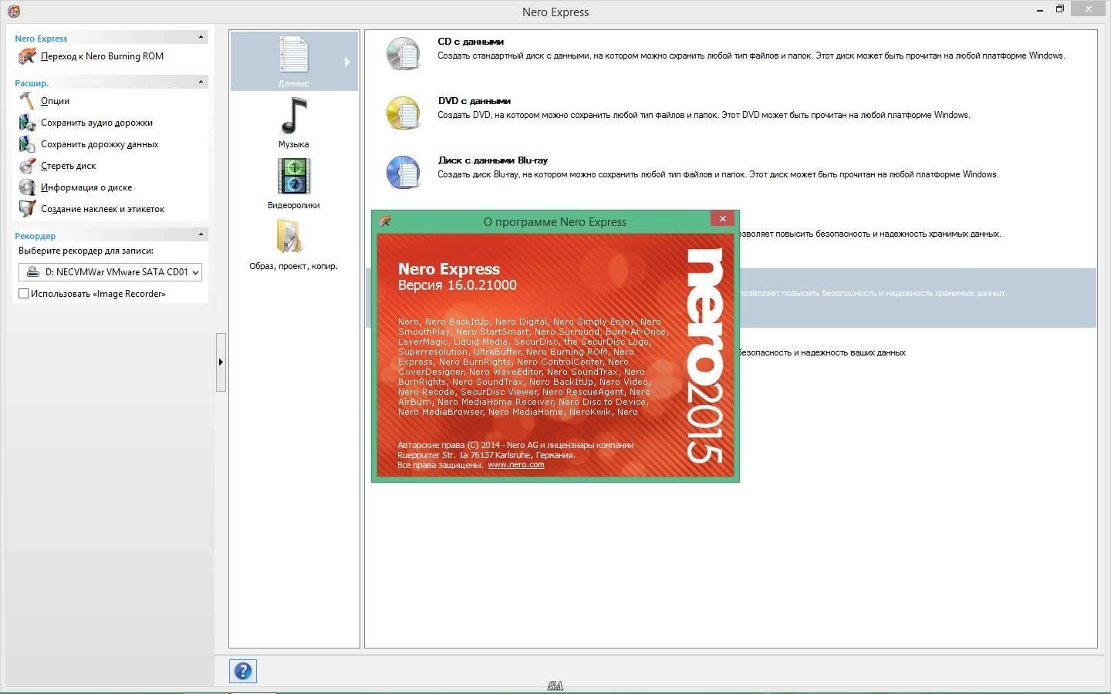Click Сохранить аудио дорожки link
This screenshot has height=694, width=1111.
click(x=96, y=123)
